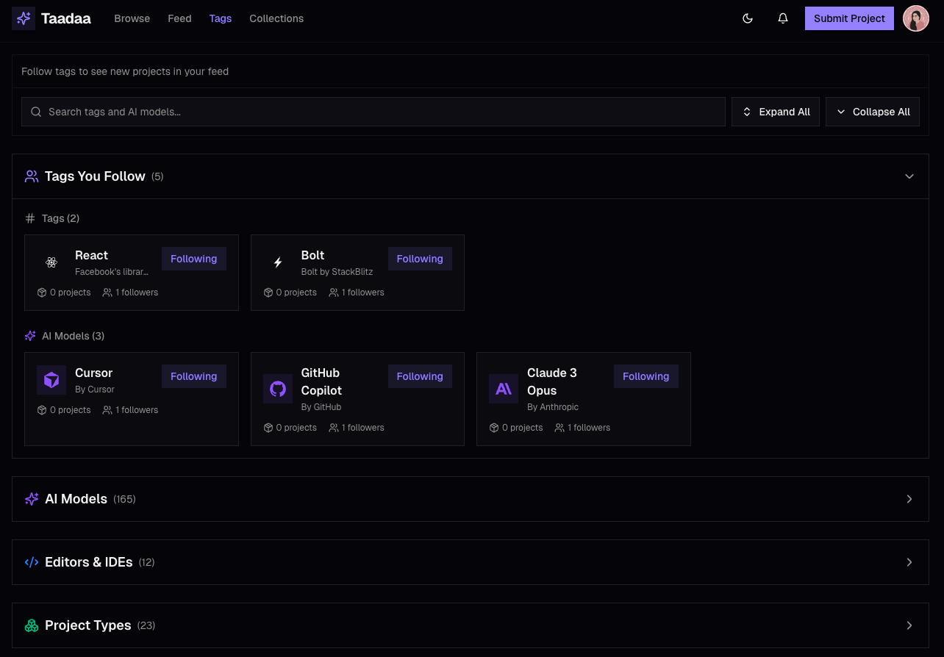The height and width of the screenshot is (657, 944).
Task: Toggle Following on Claude 3 Opus
Action: coord(646,376)
